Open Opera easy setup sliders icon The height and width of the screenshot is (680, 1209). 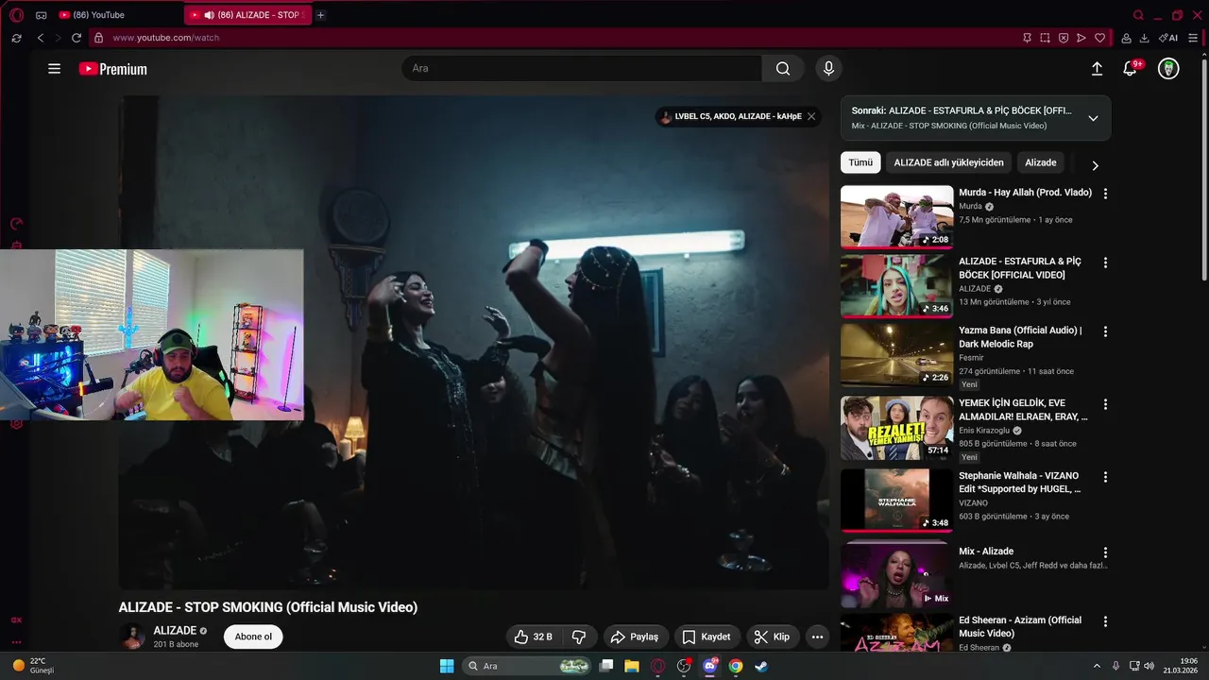point(1194,38)
